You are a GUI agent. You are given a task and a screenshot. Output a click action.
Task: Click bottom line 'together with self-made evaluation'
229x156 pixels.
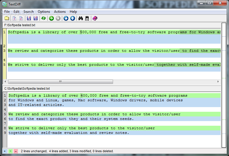[x=114, y=133]
